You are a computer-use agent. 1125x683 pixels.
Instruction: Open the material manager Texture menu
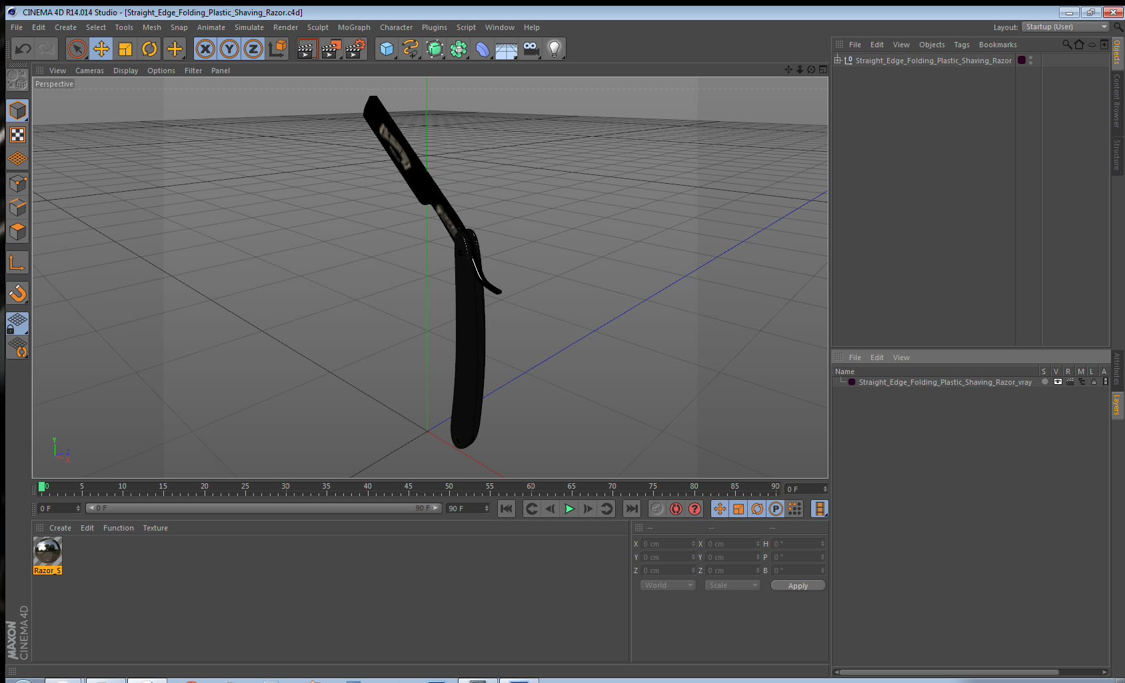coord(155,528)
